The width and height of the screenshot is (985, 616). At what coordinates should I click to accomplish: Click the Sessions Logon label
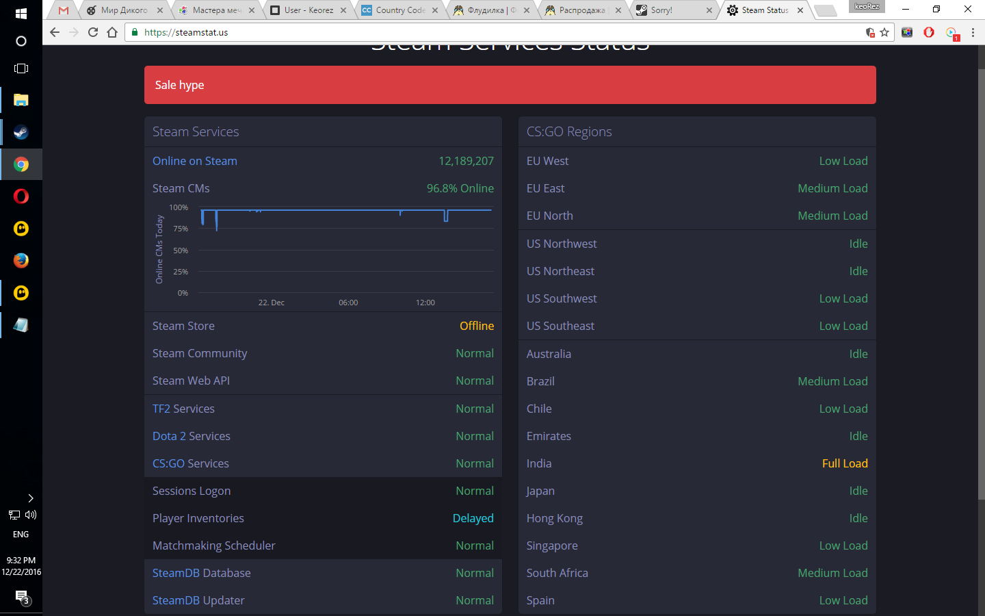(192, 491)
